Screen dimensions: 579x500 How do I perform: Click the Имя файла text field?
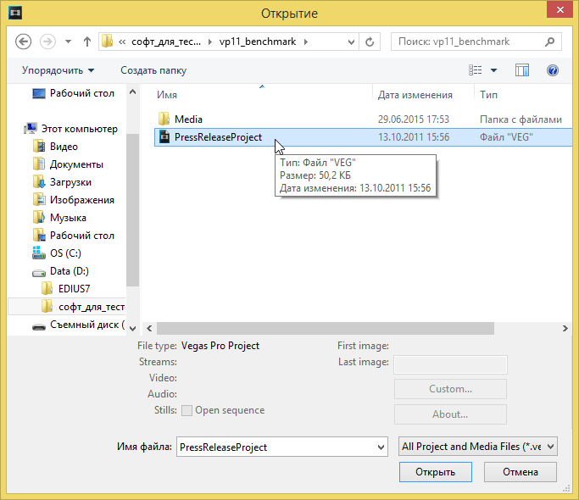pyautogui.click(x=276, y=447)
